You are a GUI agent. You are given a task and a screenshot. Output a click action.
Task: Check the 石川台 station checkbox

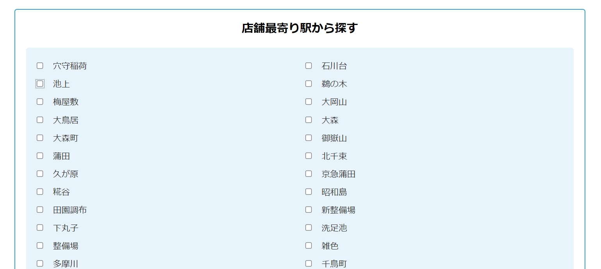[x=309, y=66]
